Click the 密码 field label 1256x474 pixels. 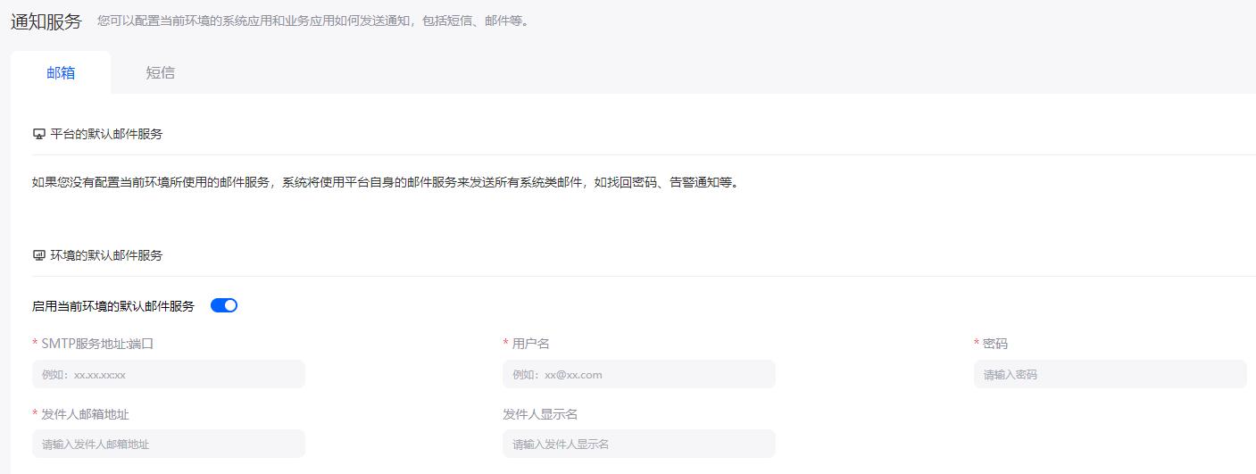point(995,344)
